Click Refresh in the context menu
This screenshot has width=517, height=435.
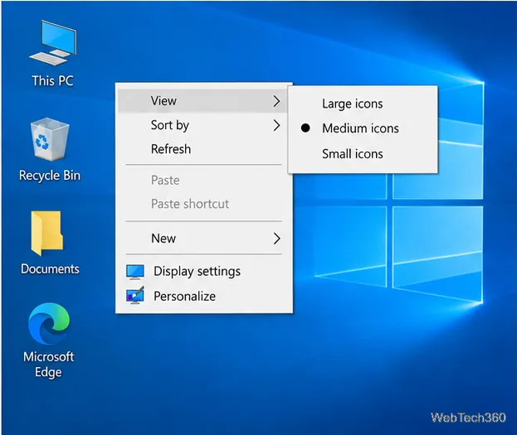pyautogui.click(x=202, y=149)
